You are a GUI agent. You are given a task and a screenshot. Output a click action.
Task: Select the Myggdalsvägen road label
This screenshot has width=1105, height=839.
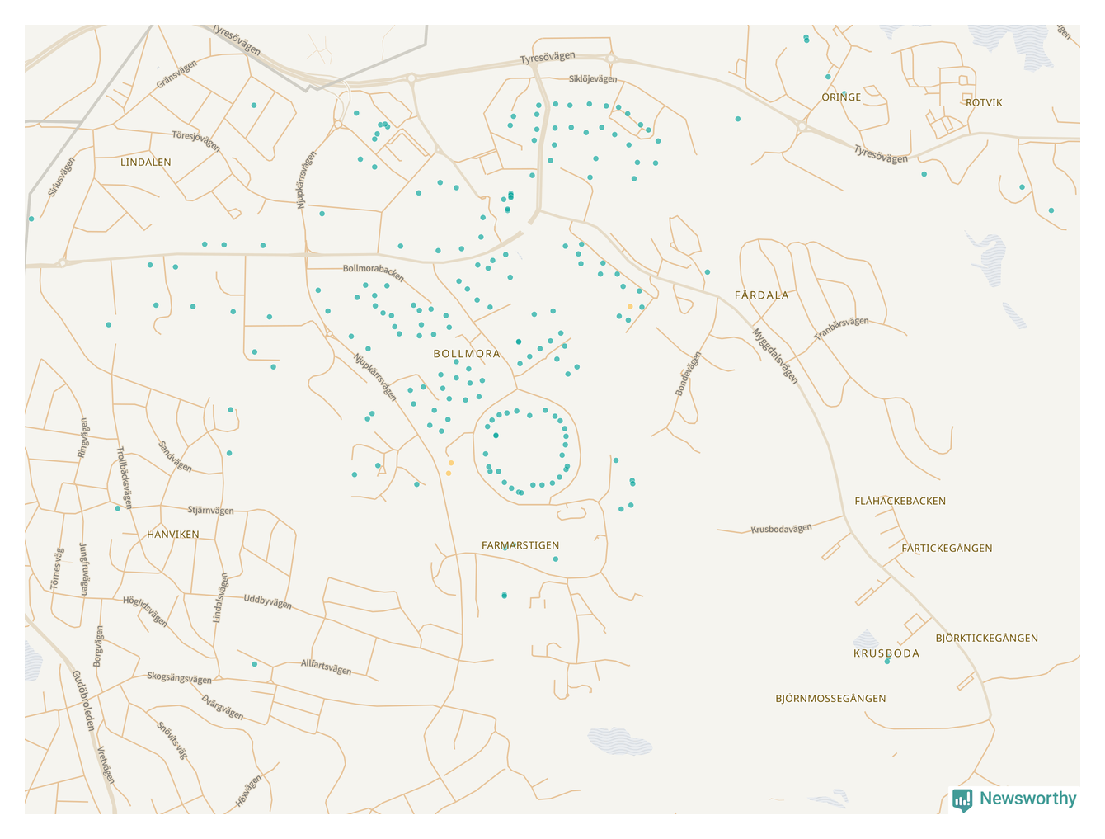tap(775, 356)
